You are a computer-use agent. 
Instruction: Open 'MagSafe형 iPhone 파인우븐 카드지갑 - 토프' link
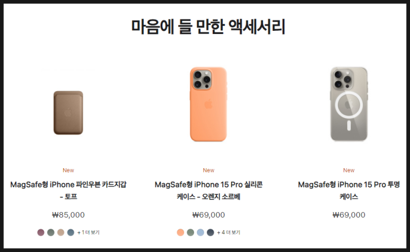pos(68,190)
